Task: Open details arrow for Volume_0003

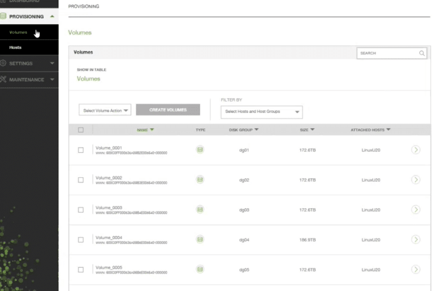Action: 416,210
